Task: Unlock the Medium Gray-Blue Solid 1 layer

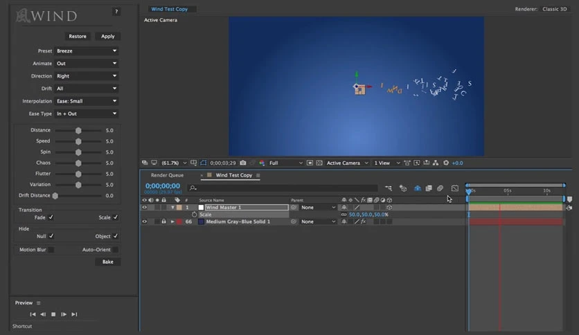Action: [163, 221]
